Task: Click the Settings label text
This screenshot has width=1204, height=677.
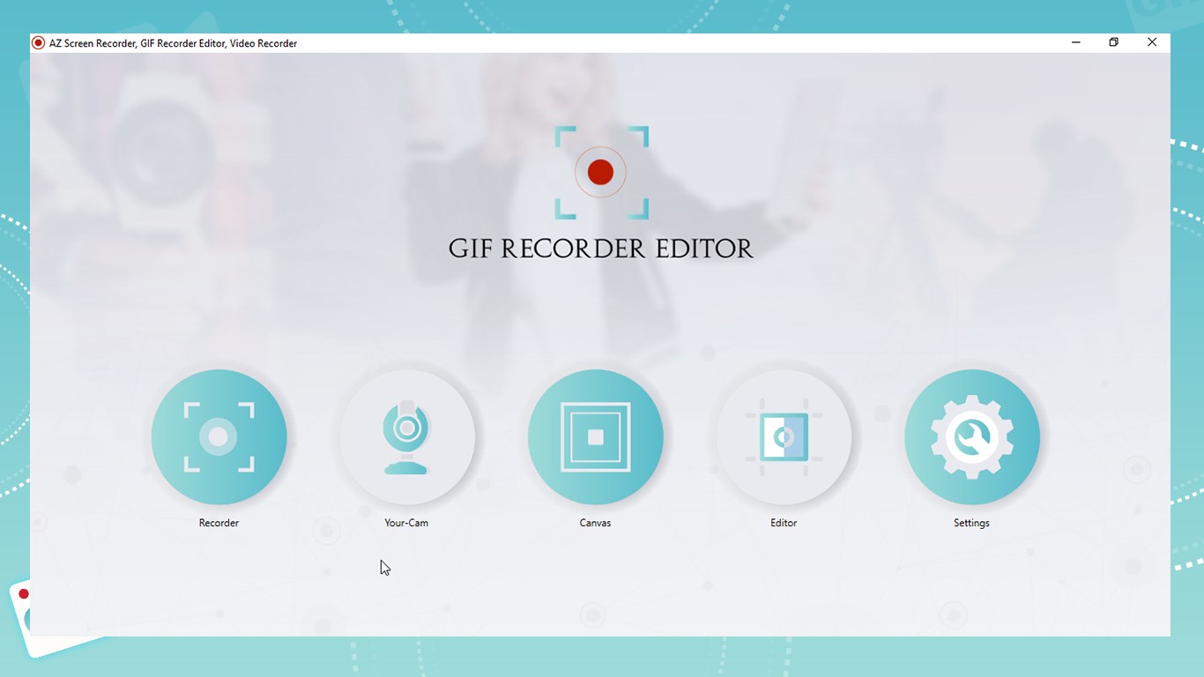Action: pos(971,522)
